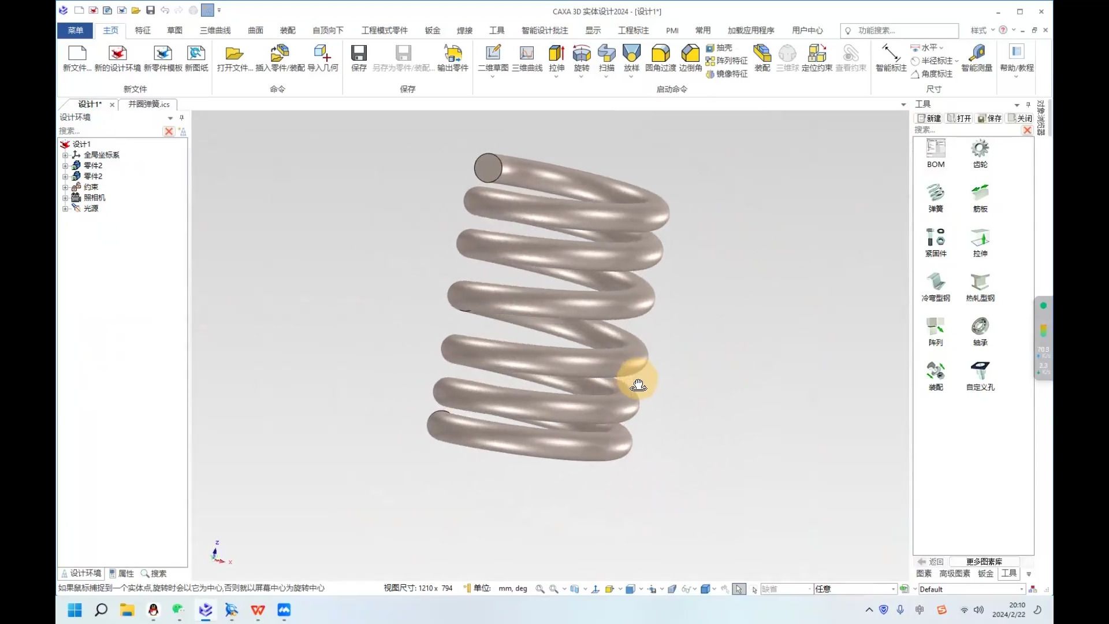Image resolution: width=1109 pixels, height=624 pixels.
Task: Select the 轴承 bearing library item
Action: tap(980, 331)
